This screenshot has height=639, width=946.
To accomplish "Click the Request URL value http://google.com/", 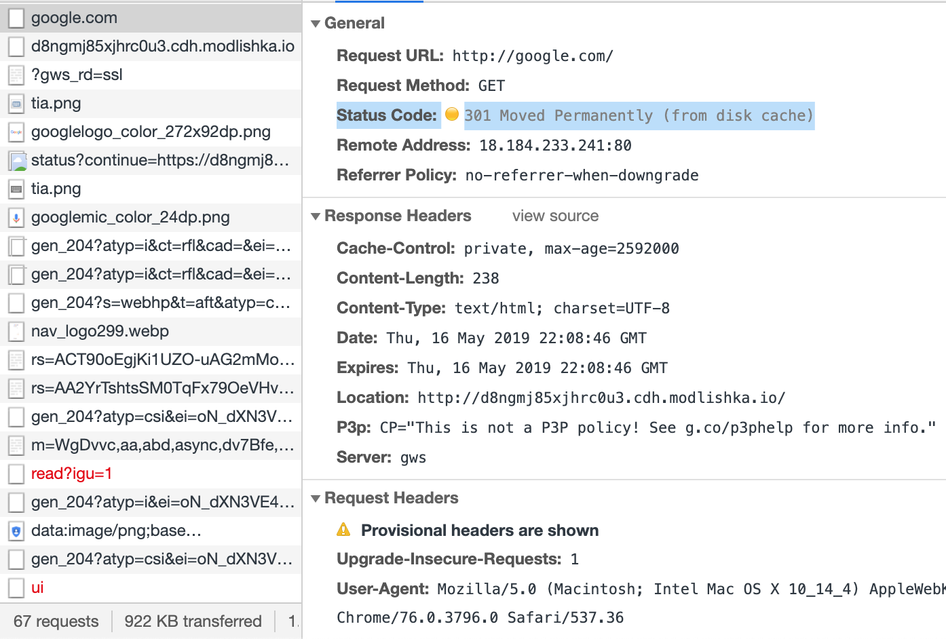I will (533, 56).
